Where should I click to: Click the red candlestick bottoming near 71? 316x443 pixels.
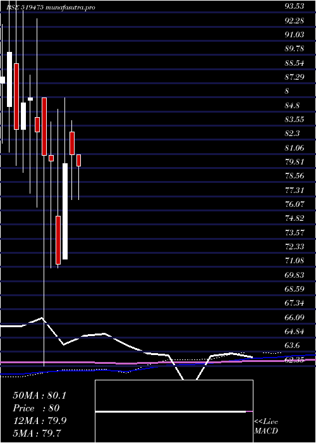click(58, 240)
